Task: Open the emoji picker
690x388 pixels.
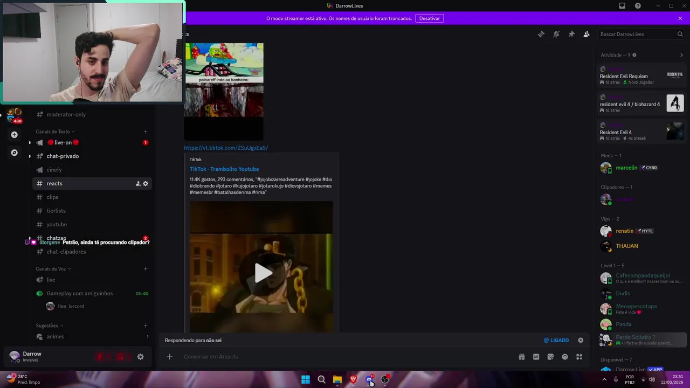Action: (x=565, y=357)
